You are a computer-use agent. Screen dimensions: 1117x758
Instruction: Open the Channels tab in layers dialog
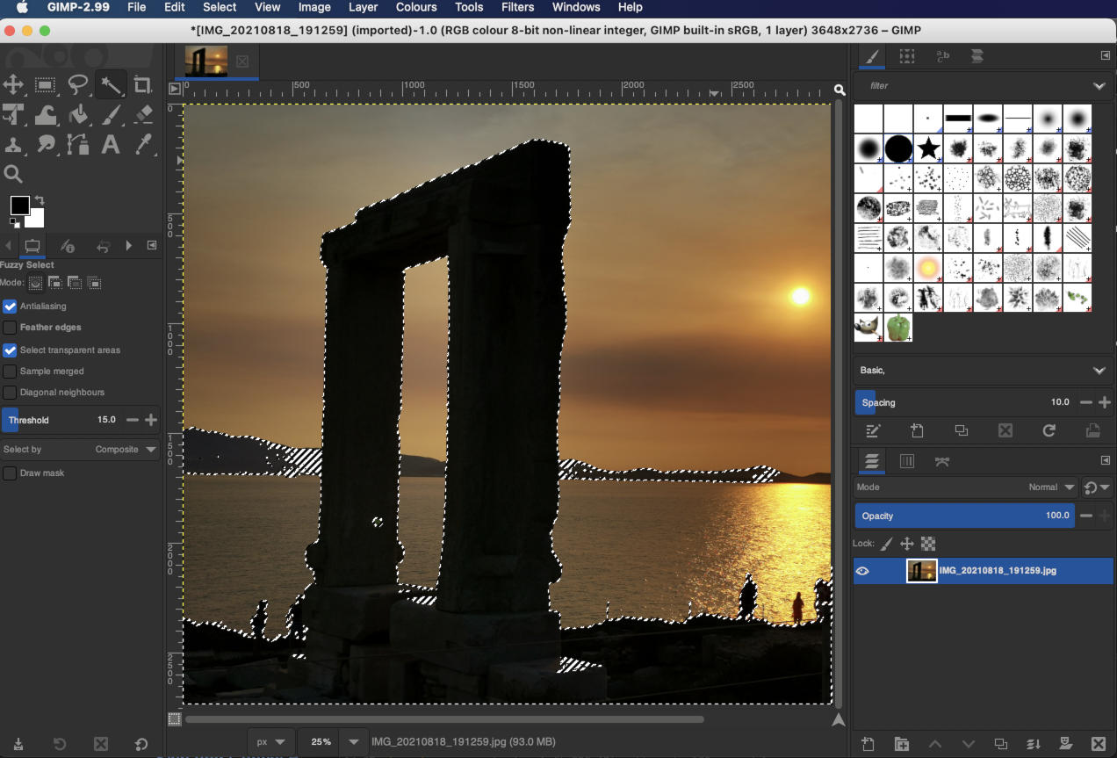point(907,460)
